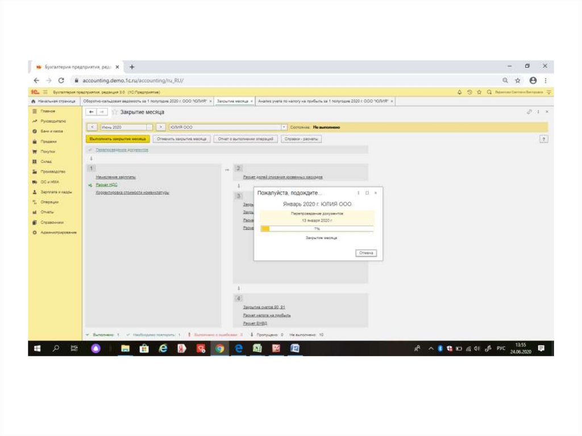Open the 'Справки - расчеты' dropdown button
The image size is (582, 436).
[x=301, y=139]
